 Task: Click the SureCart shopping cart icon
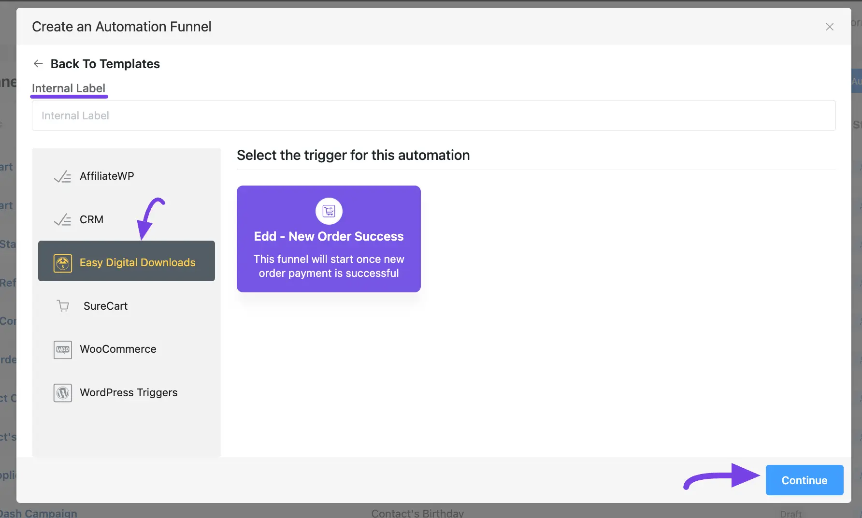click(63, 306)
